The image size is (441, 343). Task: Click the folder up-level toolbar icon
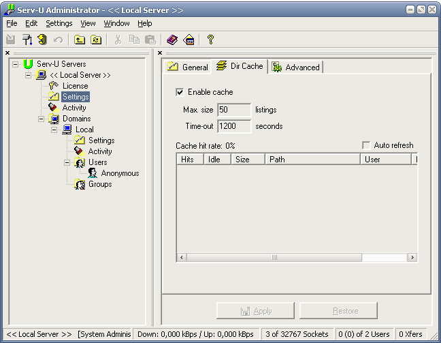click(x=80, y=40)
